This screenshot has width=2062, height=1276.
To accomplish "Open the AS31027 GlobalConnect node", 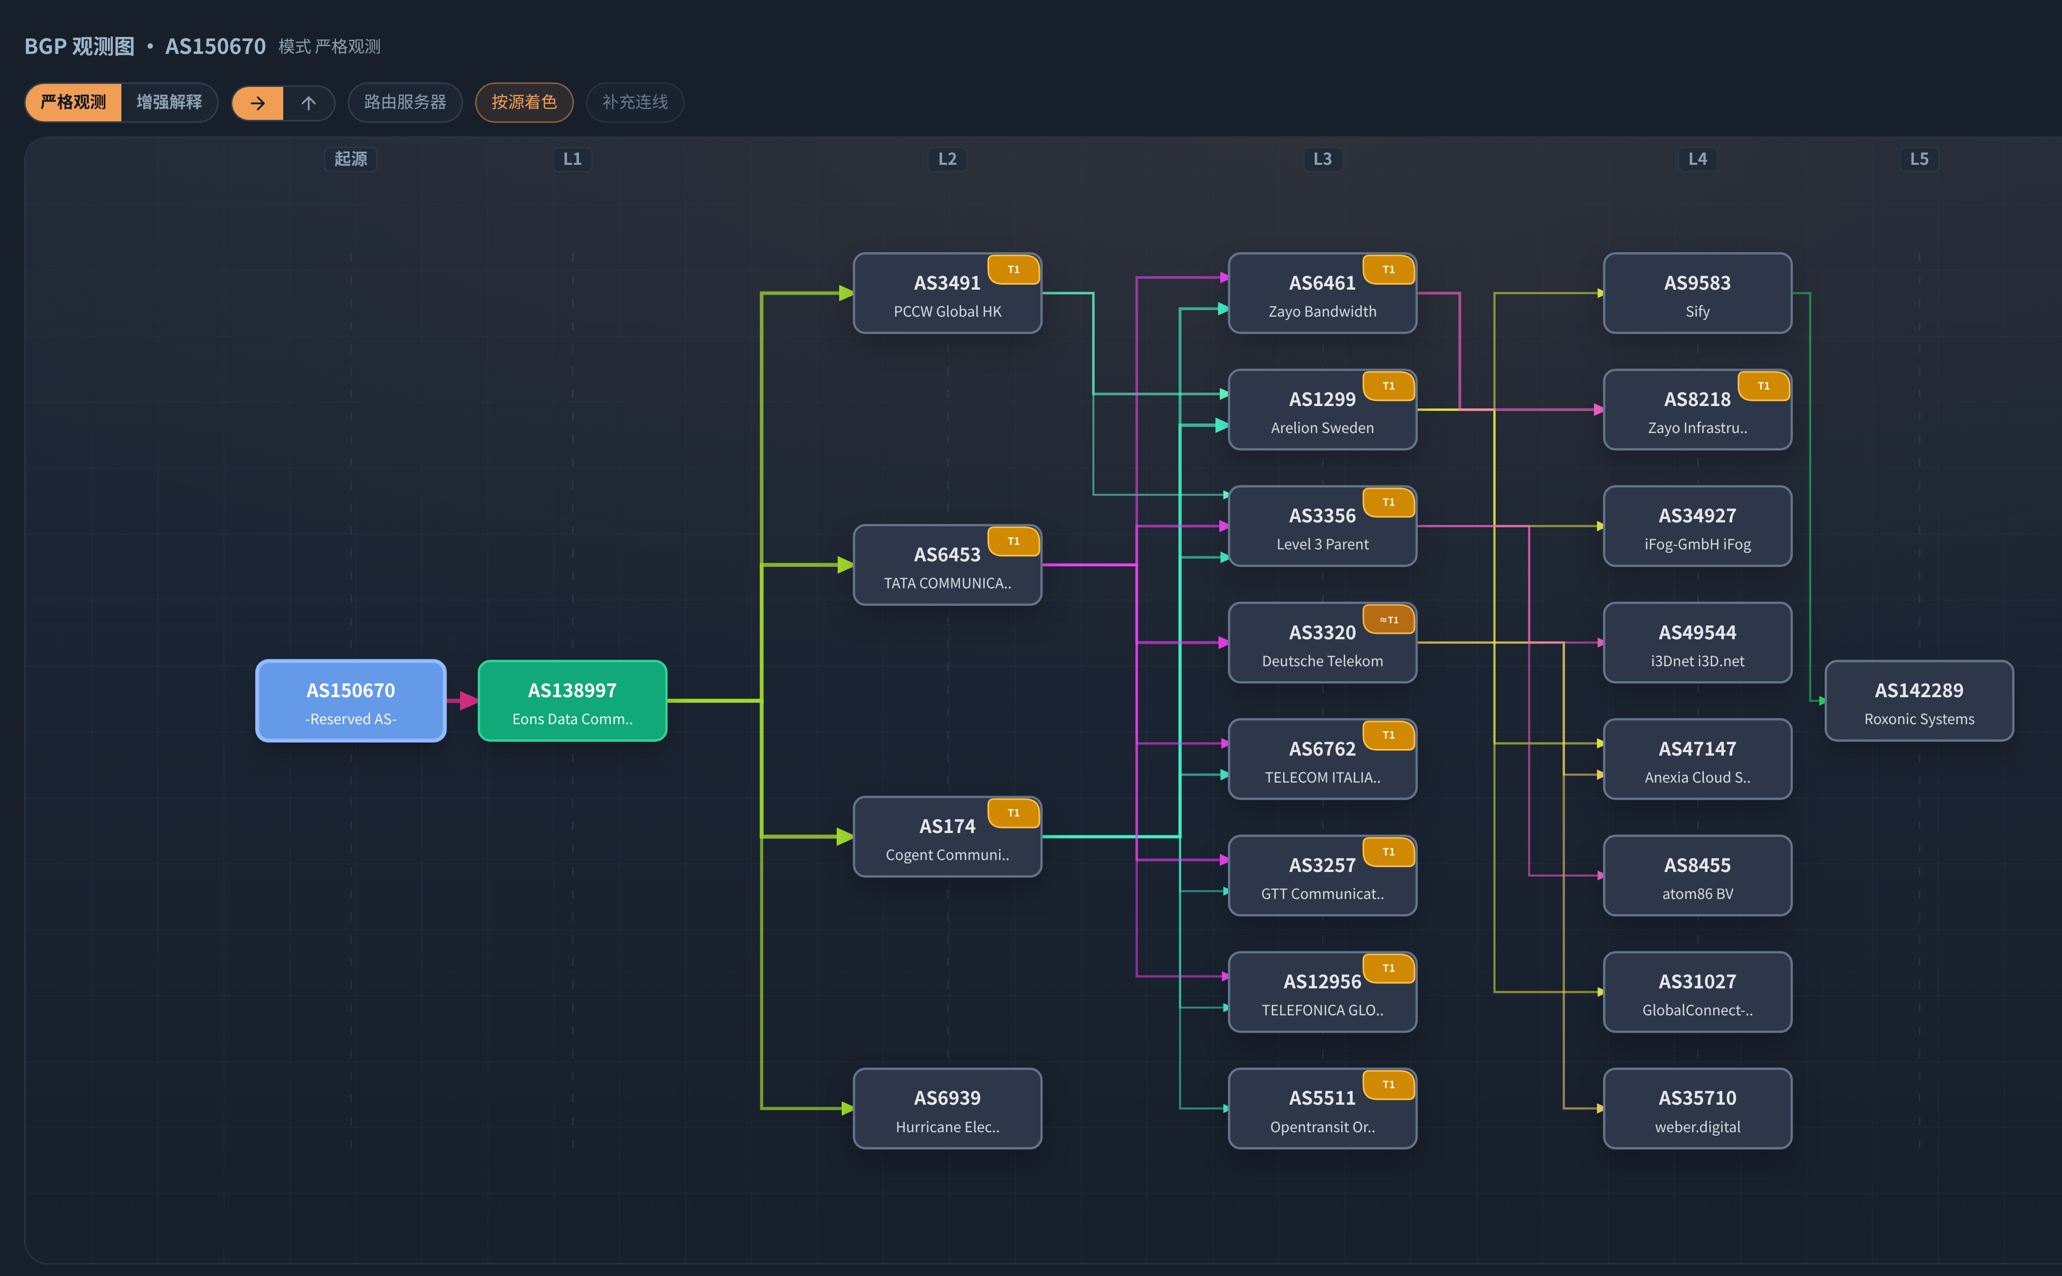I will point(1697,992).
